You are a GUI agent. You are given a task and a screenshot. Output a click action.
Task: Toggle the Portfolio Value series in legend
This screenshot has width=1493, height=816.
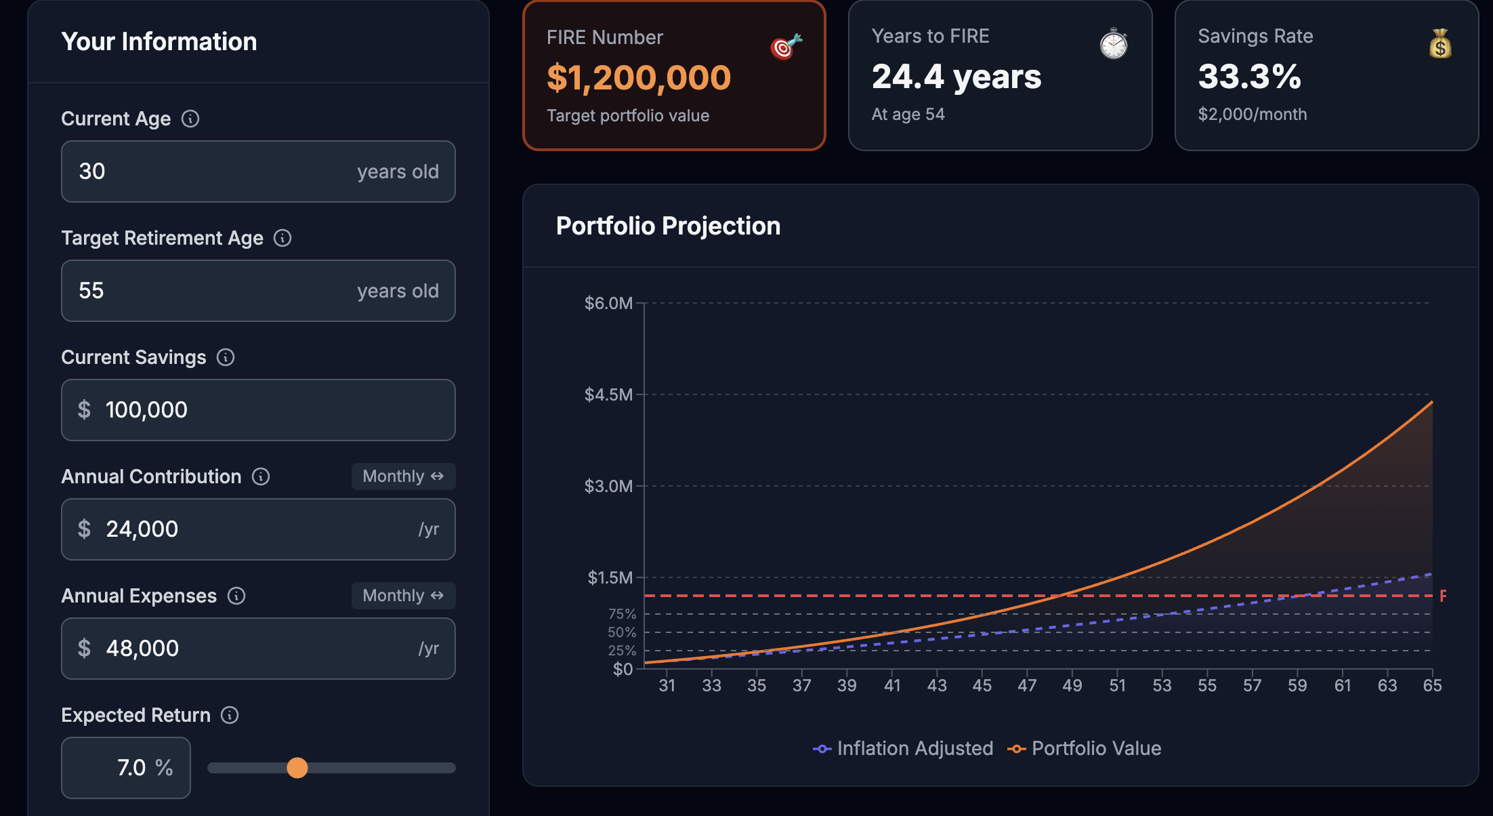tap(1096, 748)
